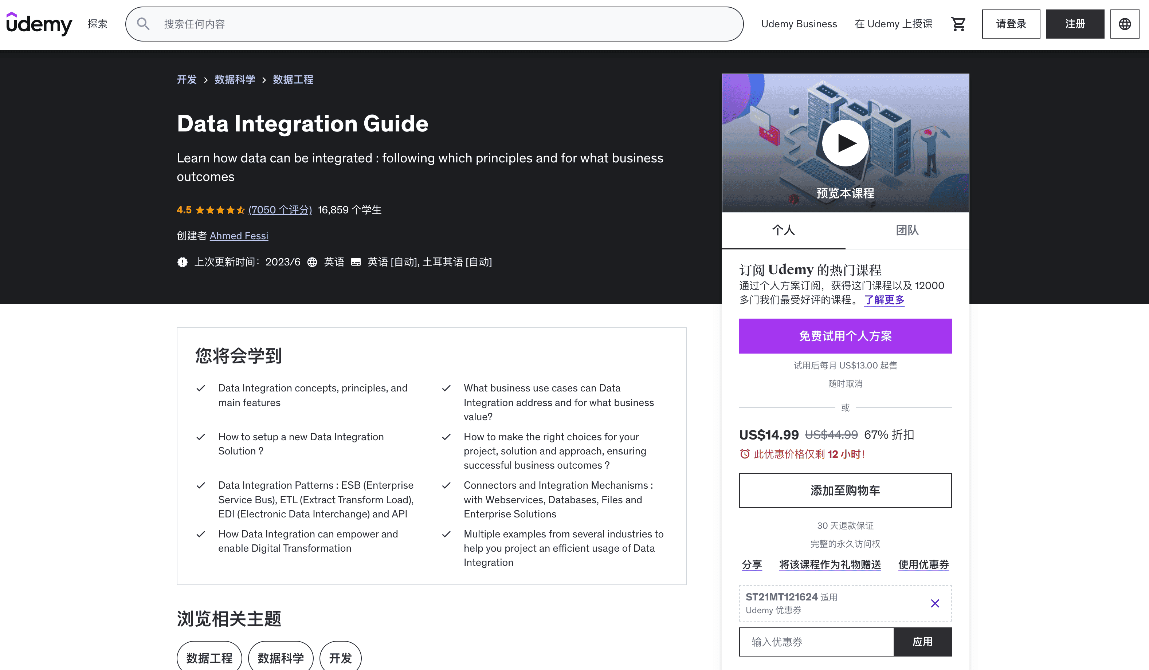Open instructor Ahmed Fessi profile

[239, 236]
